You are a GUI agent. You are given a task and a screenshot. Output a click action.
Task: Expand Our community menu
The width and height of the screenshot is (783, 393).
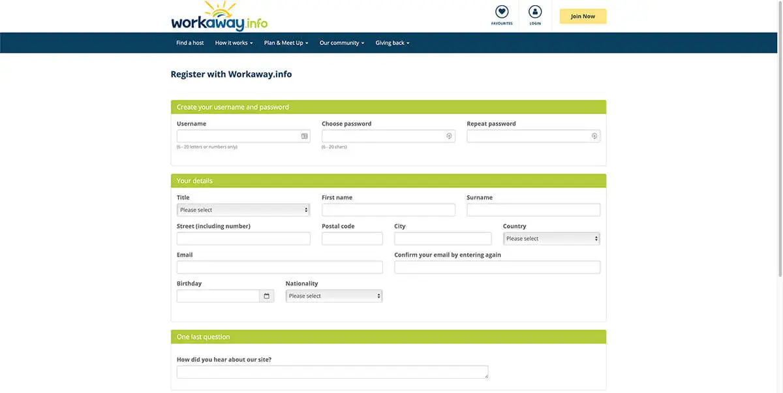(342, 43)
